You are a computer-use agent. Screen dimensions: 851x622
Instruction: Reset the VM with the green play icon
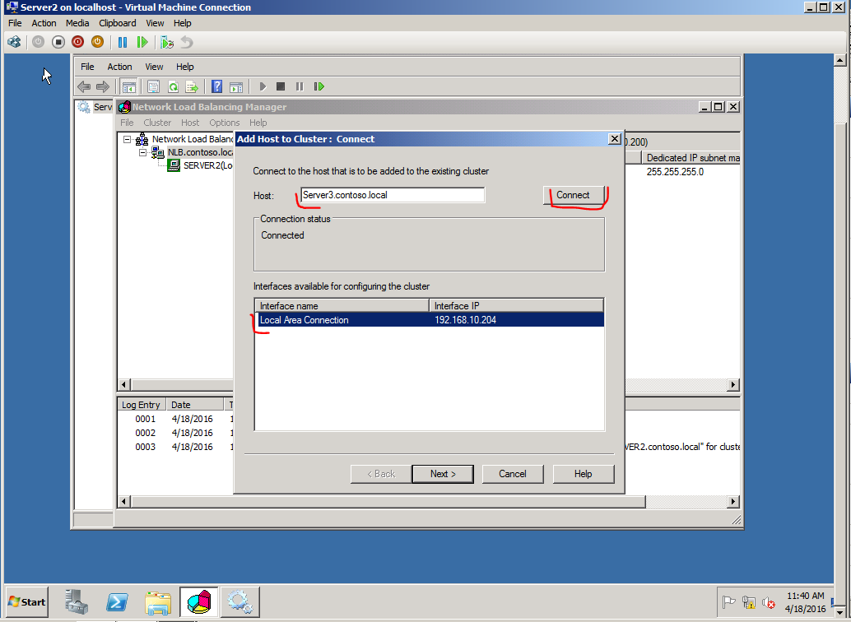pos(142,42)
